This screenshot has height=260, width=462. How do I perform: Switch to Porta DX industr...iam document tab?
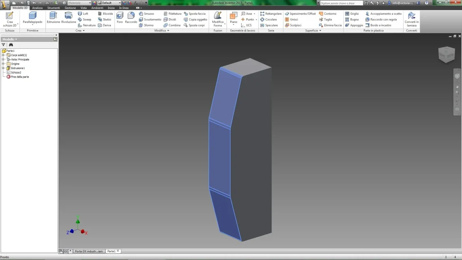(x=89, y=251)
